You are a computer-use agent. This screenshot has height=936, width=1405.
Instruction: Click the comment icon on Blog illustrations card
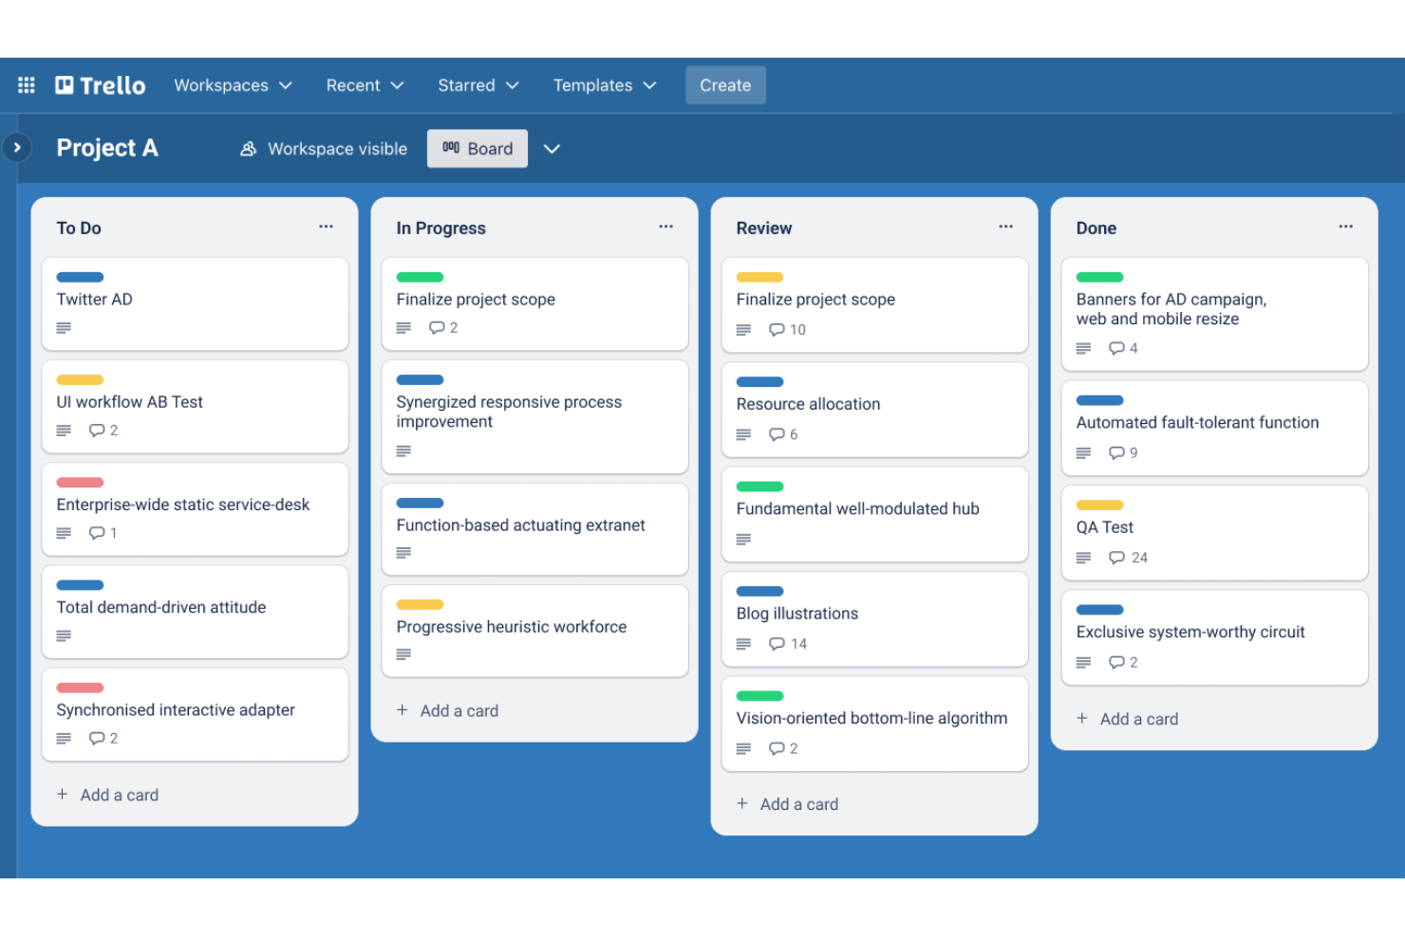776,644
